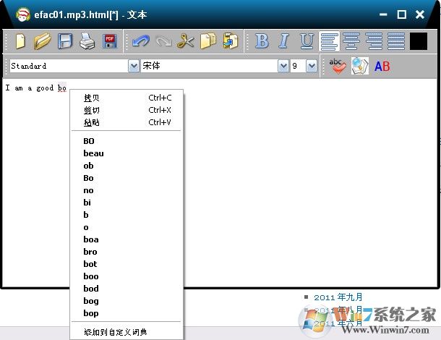Toggle Bold formatting

[x=262, y=41]
